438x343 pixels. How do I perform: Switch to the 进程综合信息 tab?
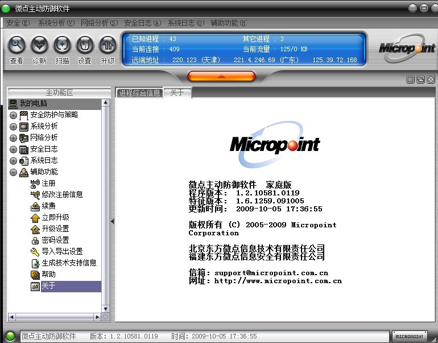139,93
